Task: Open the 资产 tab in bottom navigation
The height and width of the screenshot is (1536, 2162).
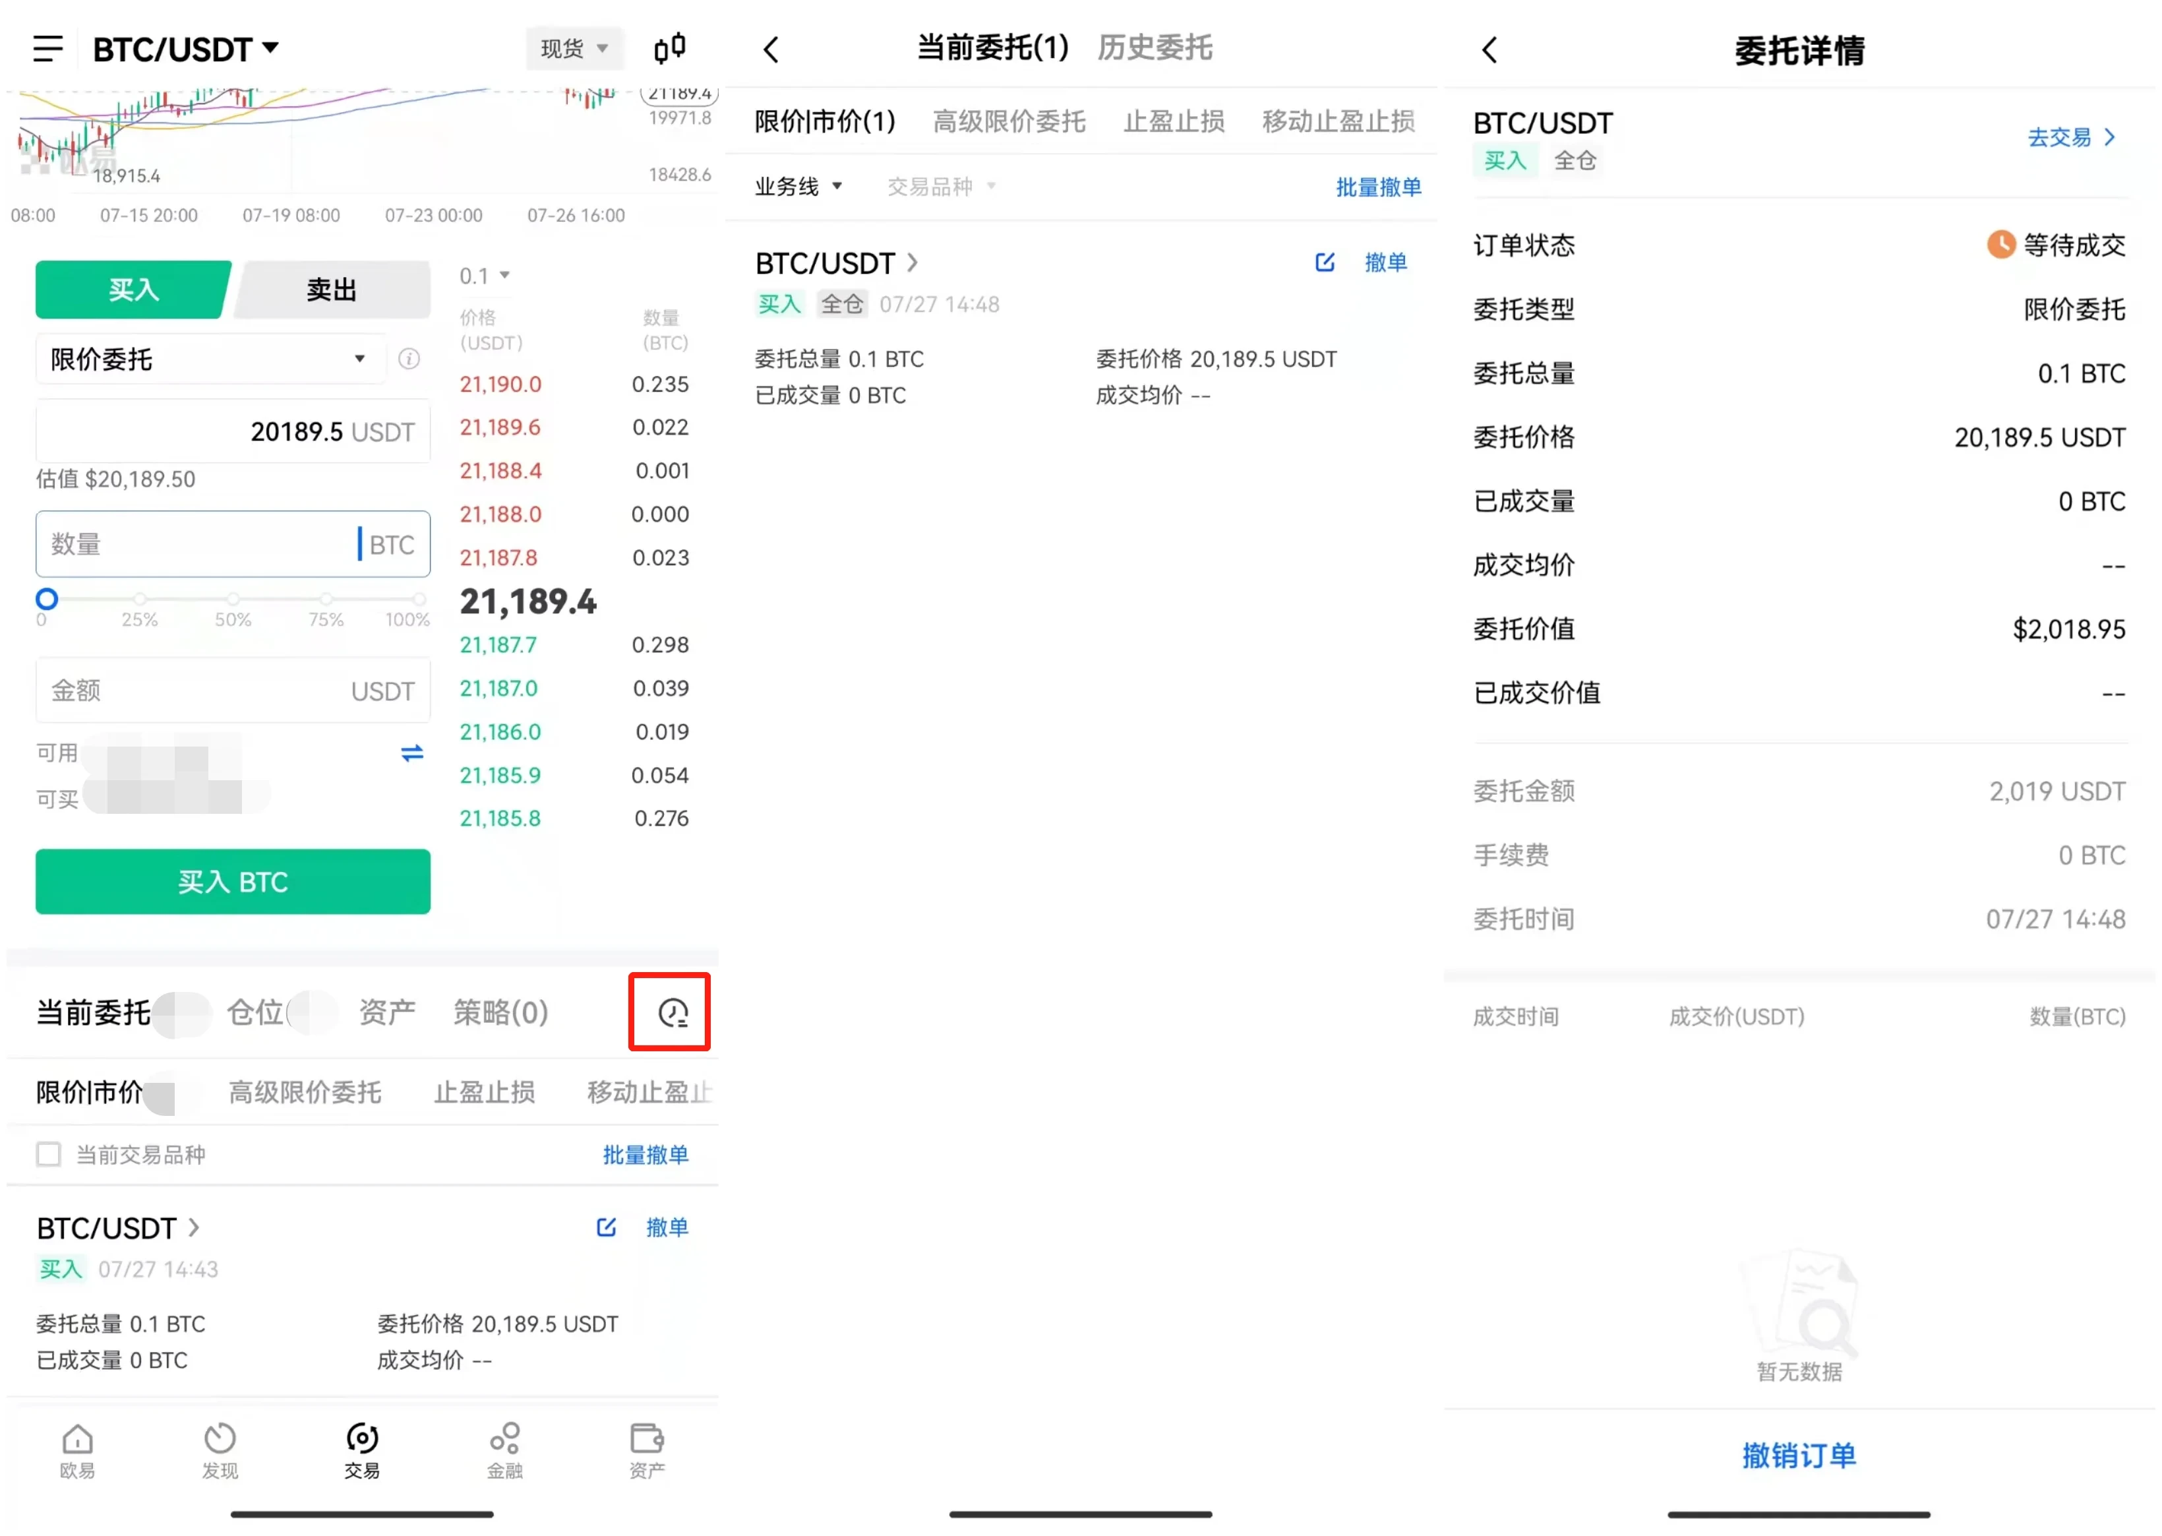Action: tap(647, 1450)
